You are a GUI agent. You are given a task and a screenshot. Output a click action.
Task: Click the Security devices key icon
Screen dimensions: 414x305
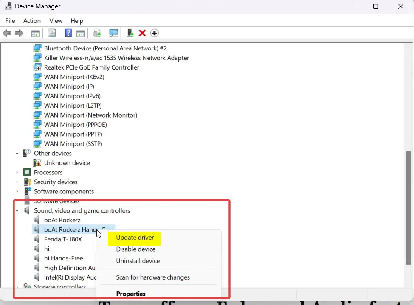coord(28,182)
